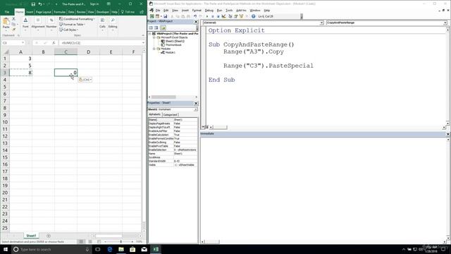The image size is (451, 254).
Task: Open the Formulas ribbon tab
Action: pyautogui.click(x=59, y=12)
